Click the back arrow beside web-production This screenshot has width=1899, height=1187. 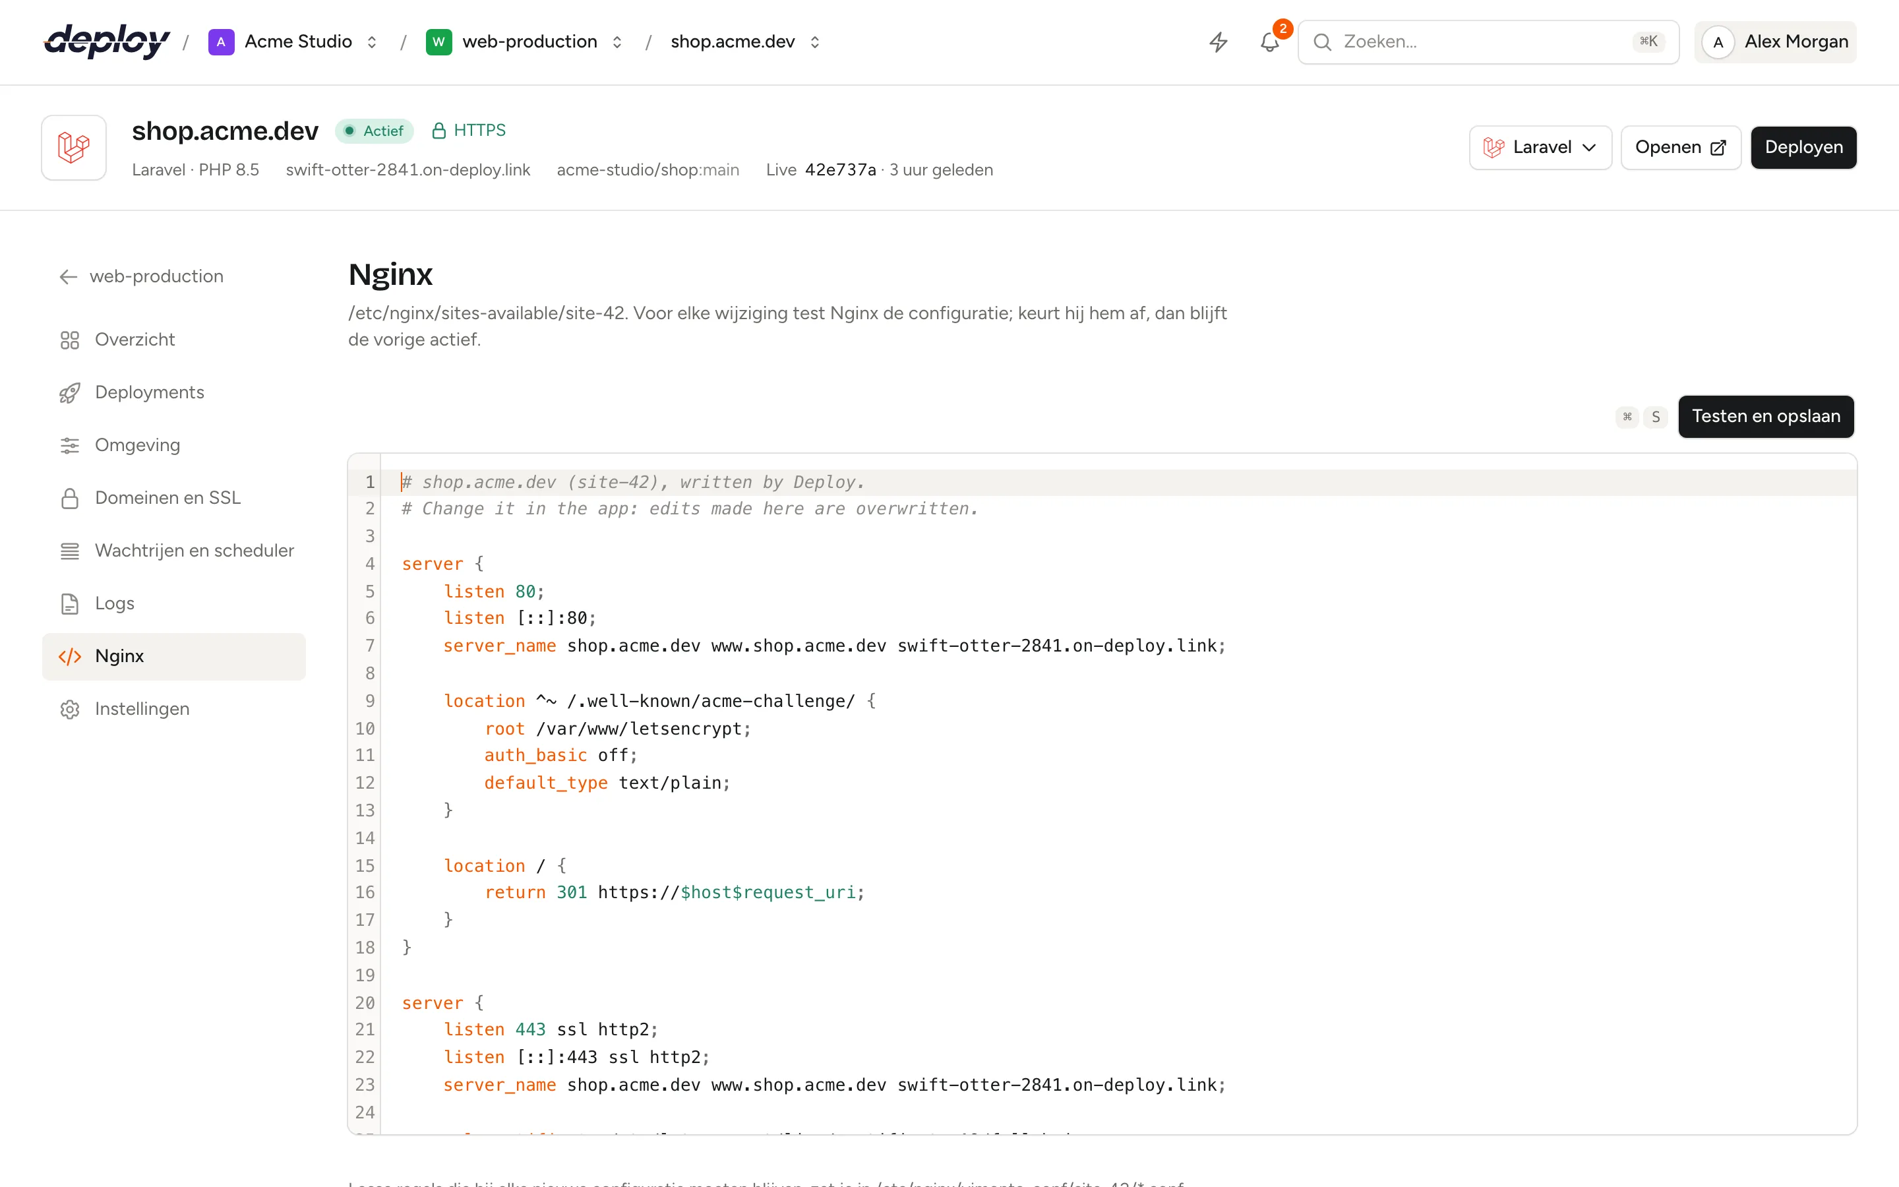tap(69, 276)
